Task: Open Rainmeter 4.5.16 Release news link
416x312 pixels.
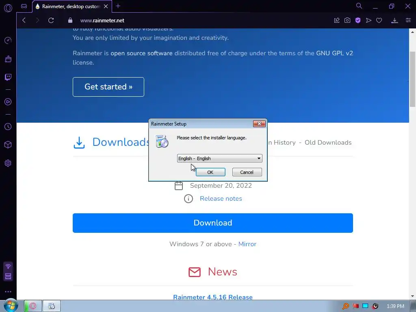Action: 213,297
